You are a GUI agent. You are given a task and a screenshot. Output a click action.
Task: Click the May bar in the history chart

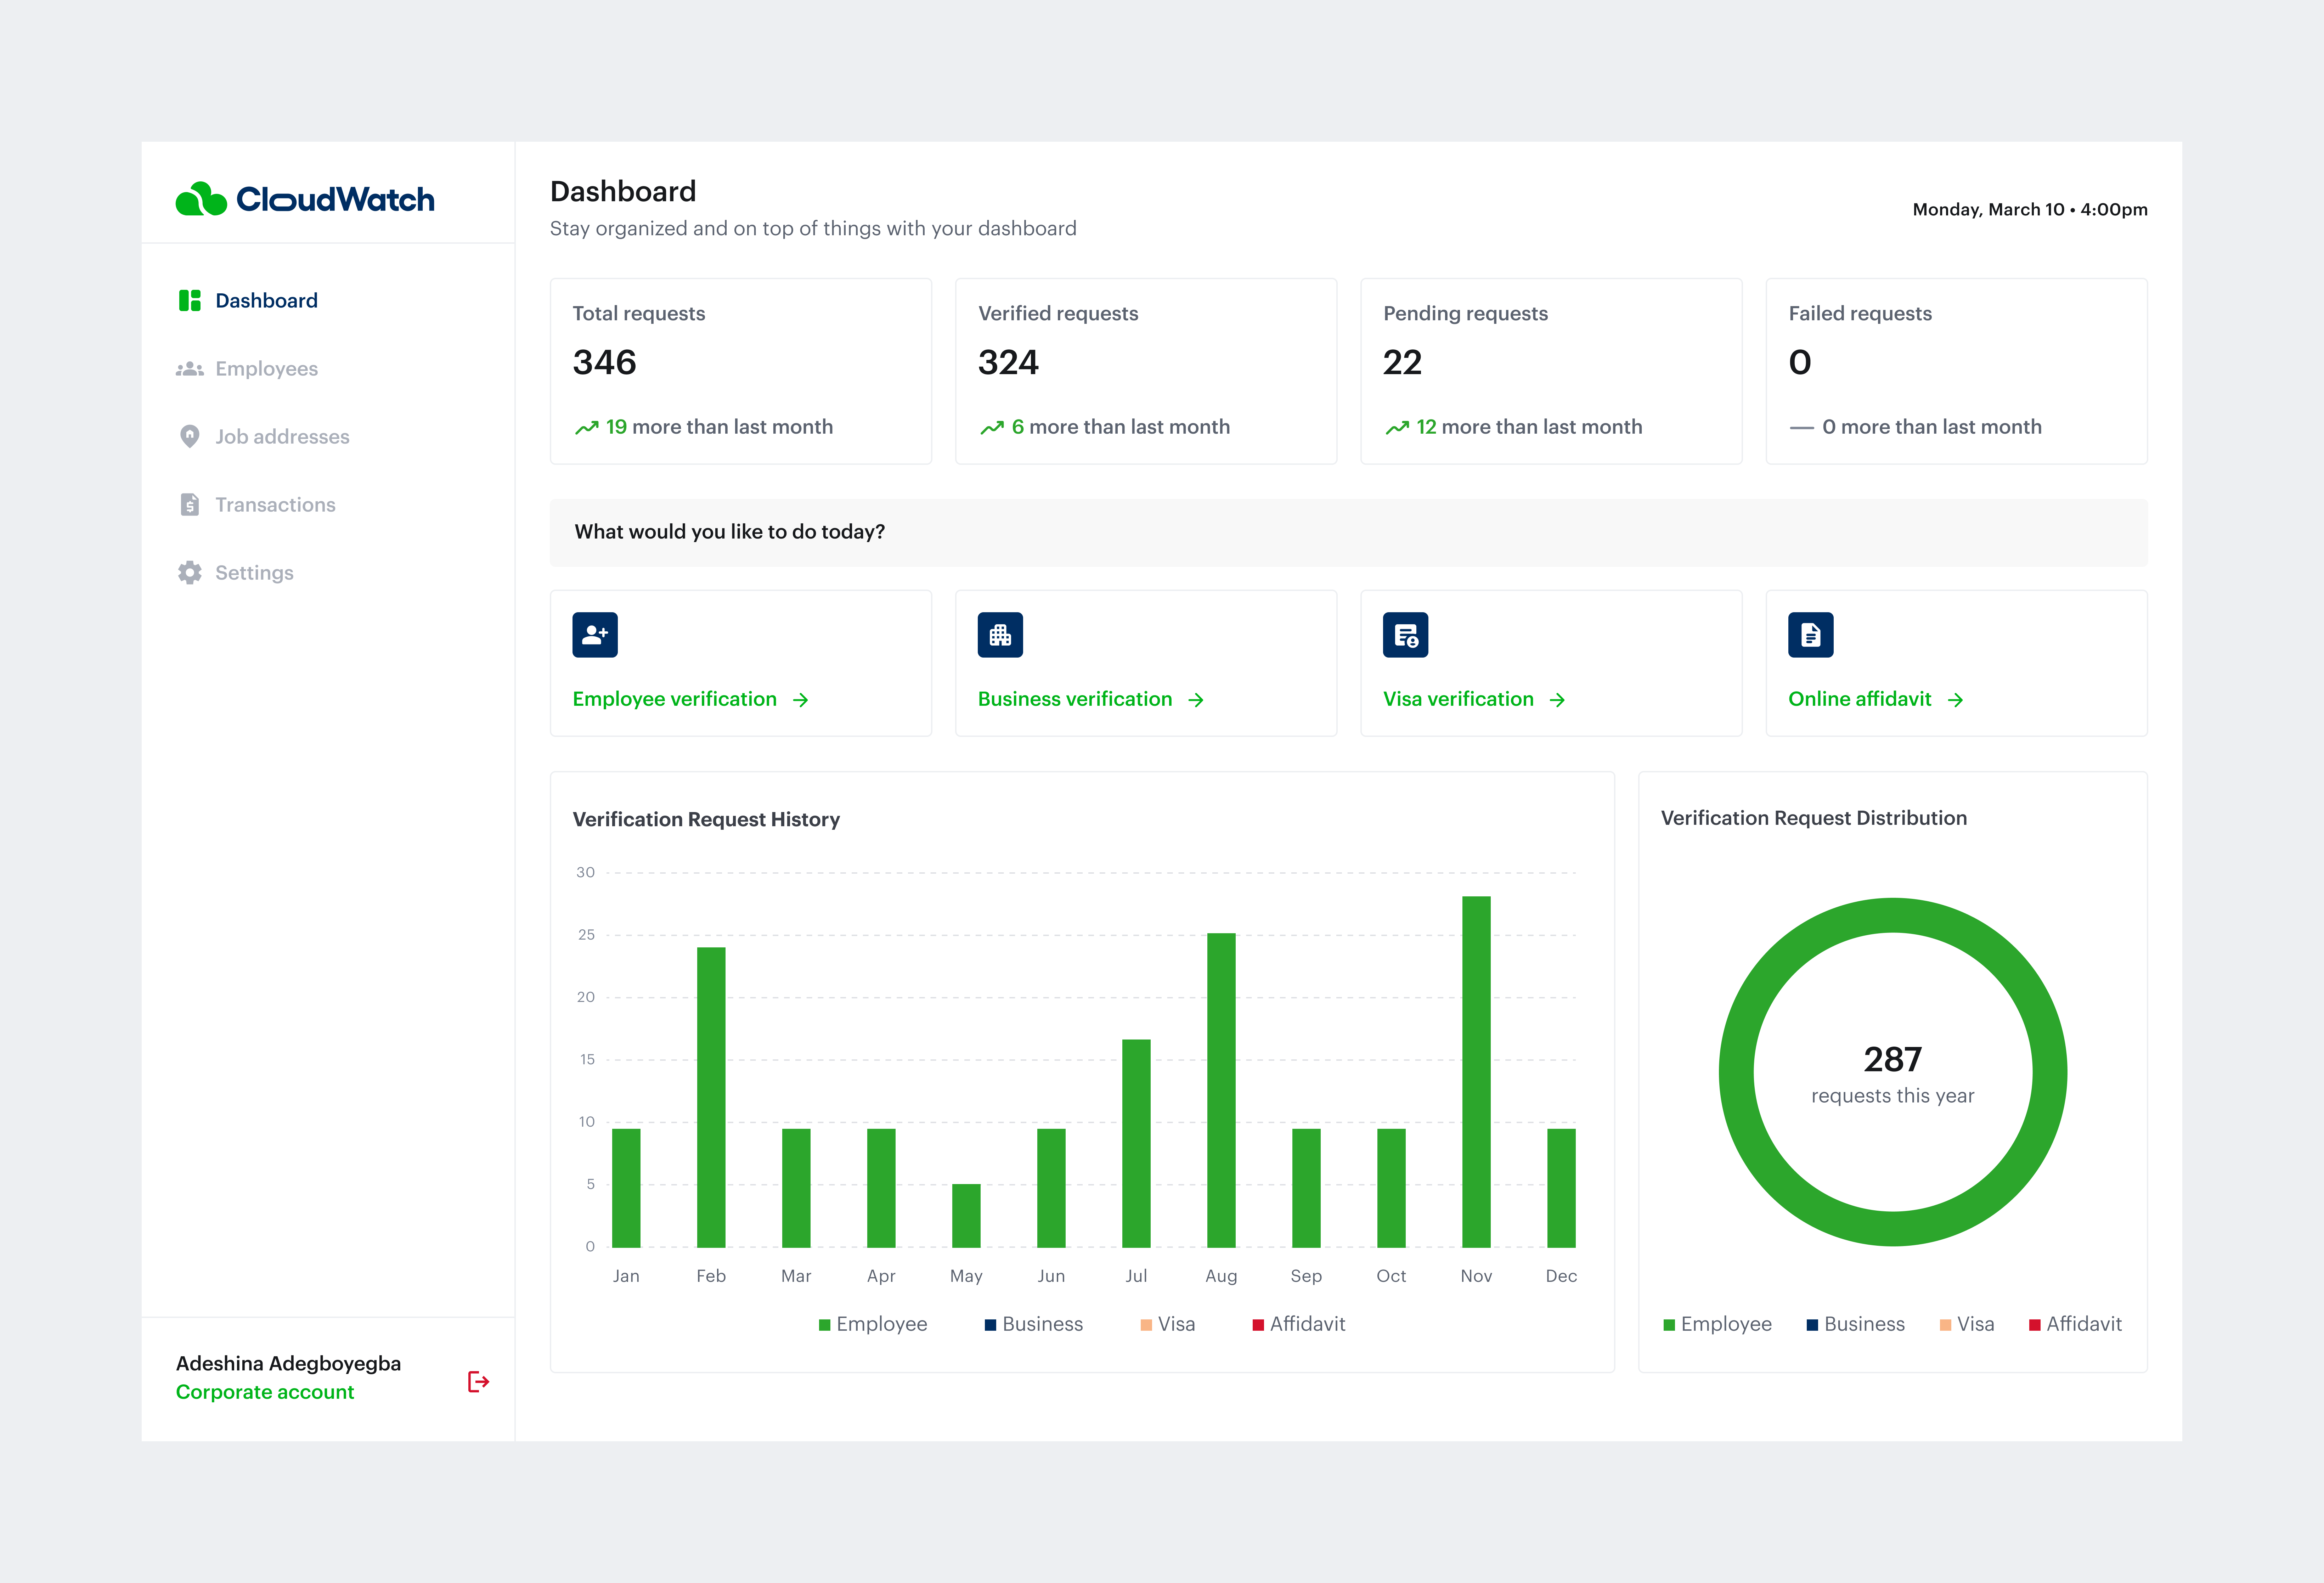click(966, 1216)
